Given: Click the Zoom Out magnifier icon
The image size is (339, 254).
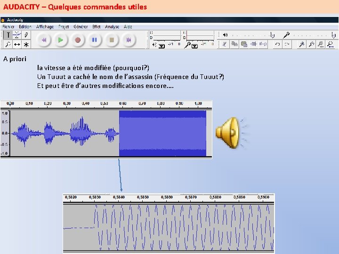Looking at the screenshot, I should (311, 44).
